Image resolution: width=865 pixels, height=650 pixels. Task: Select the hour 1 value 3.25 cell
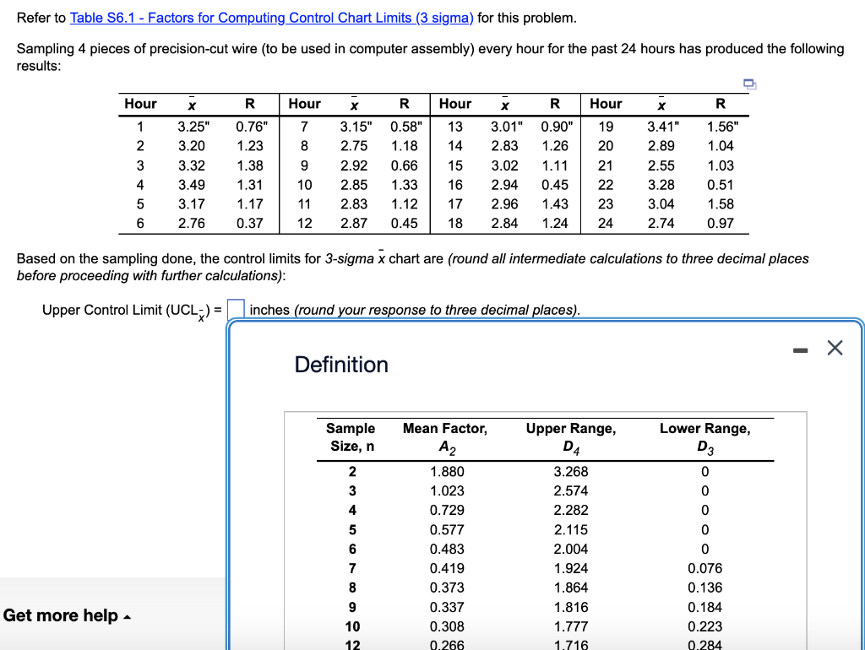(x=189, y=125)
